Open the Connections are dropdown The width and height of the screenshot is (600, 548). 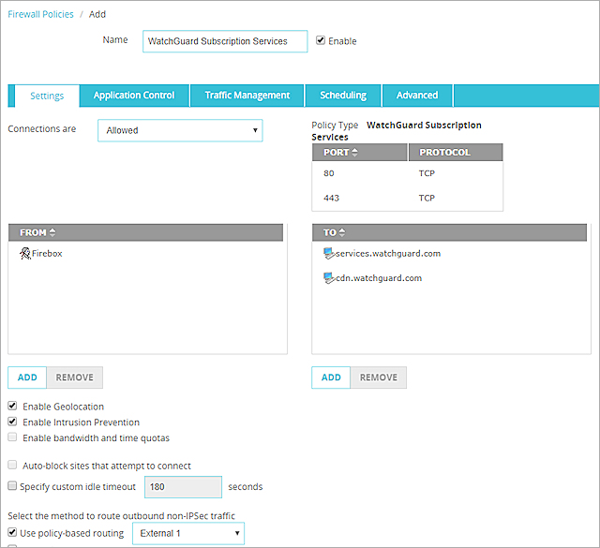pos(180,130)
